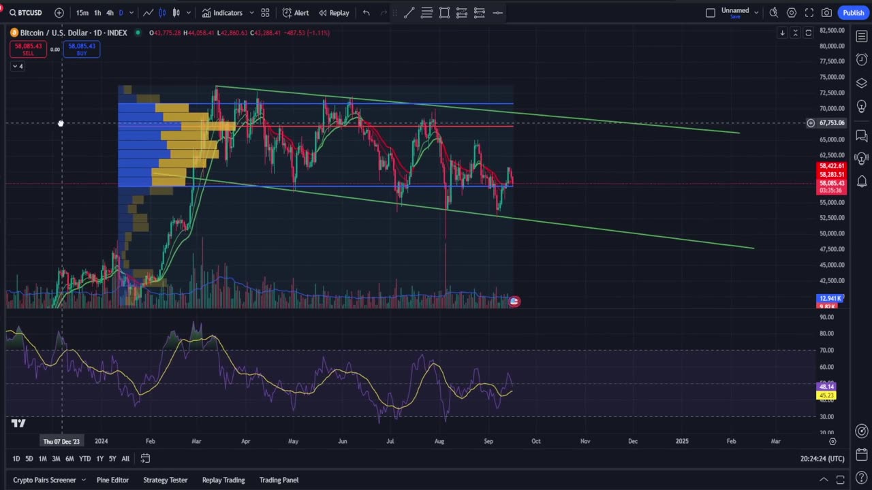This screenshot has width=872, height=490.
Task: Select the 4h timeframe
Action: (x=110, y=13)
